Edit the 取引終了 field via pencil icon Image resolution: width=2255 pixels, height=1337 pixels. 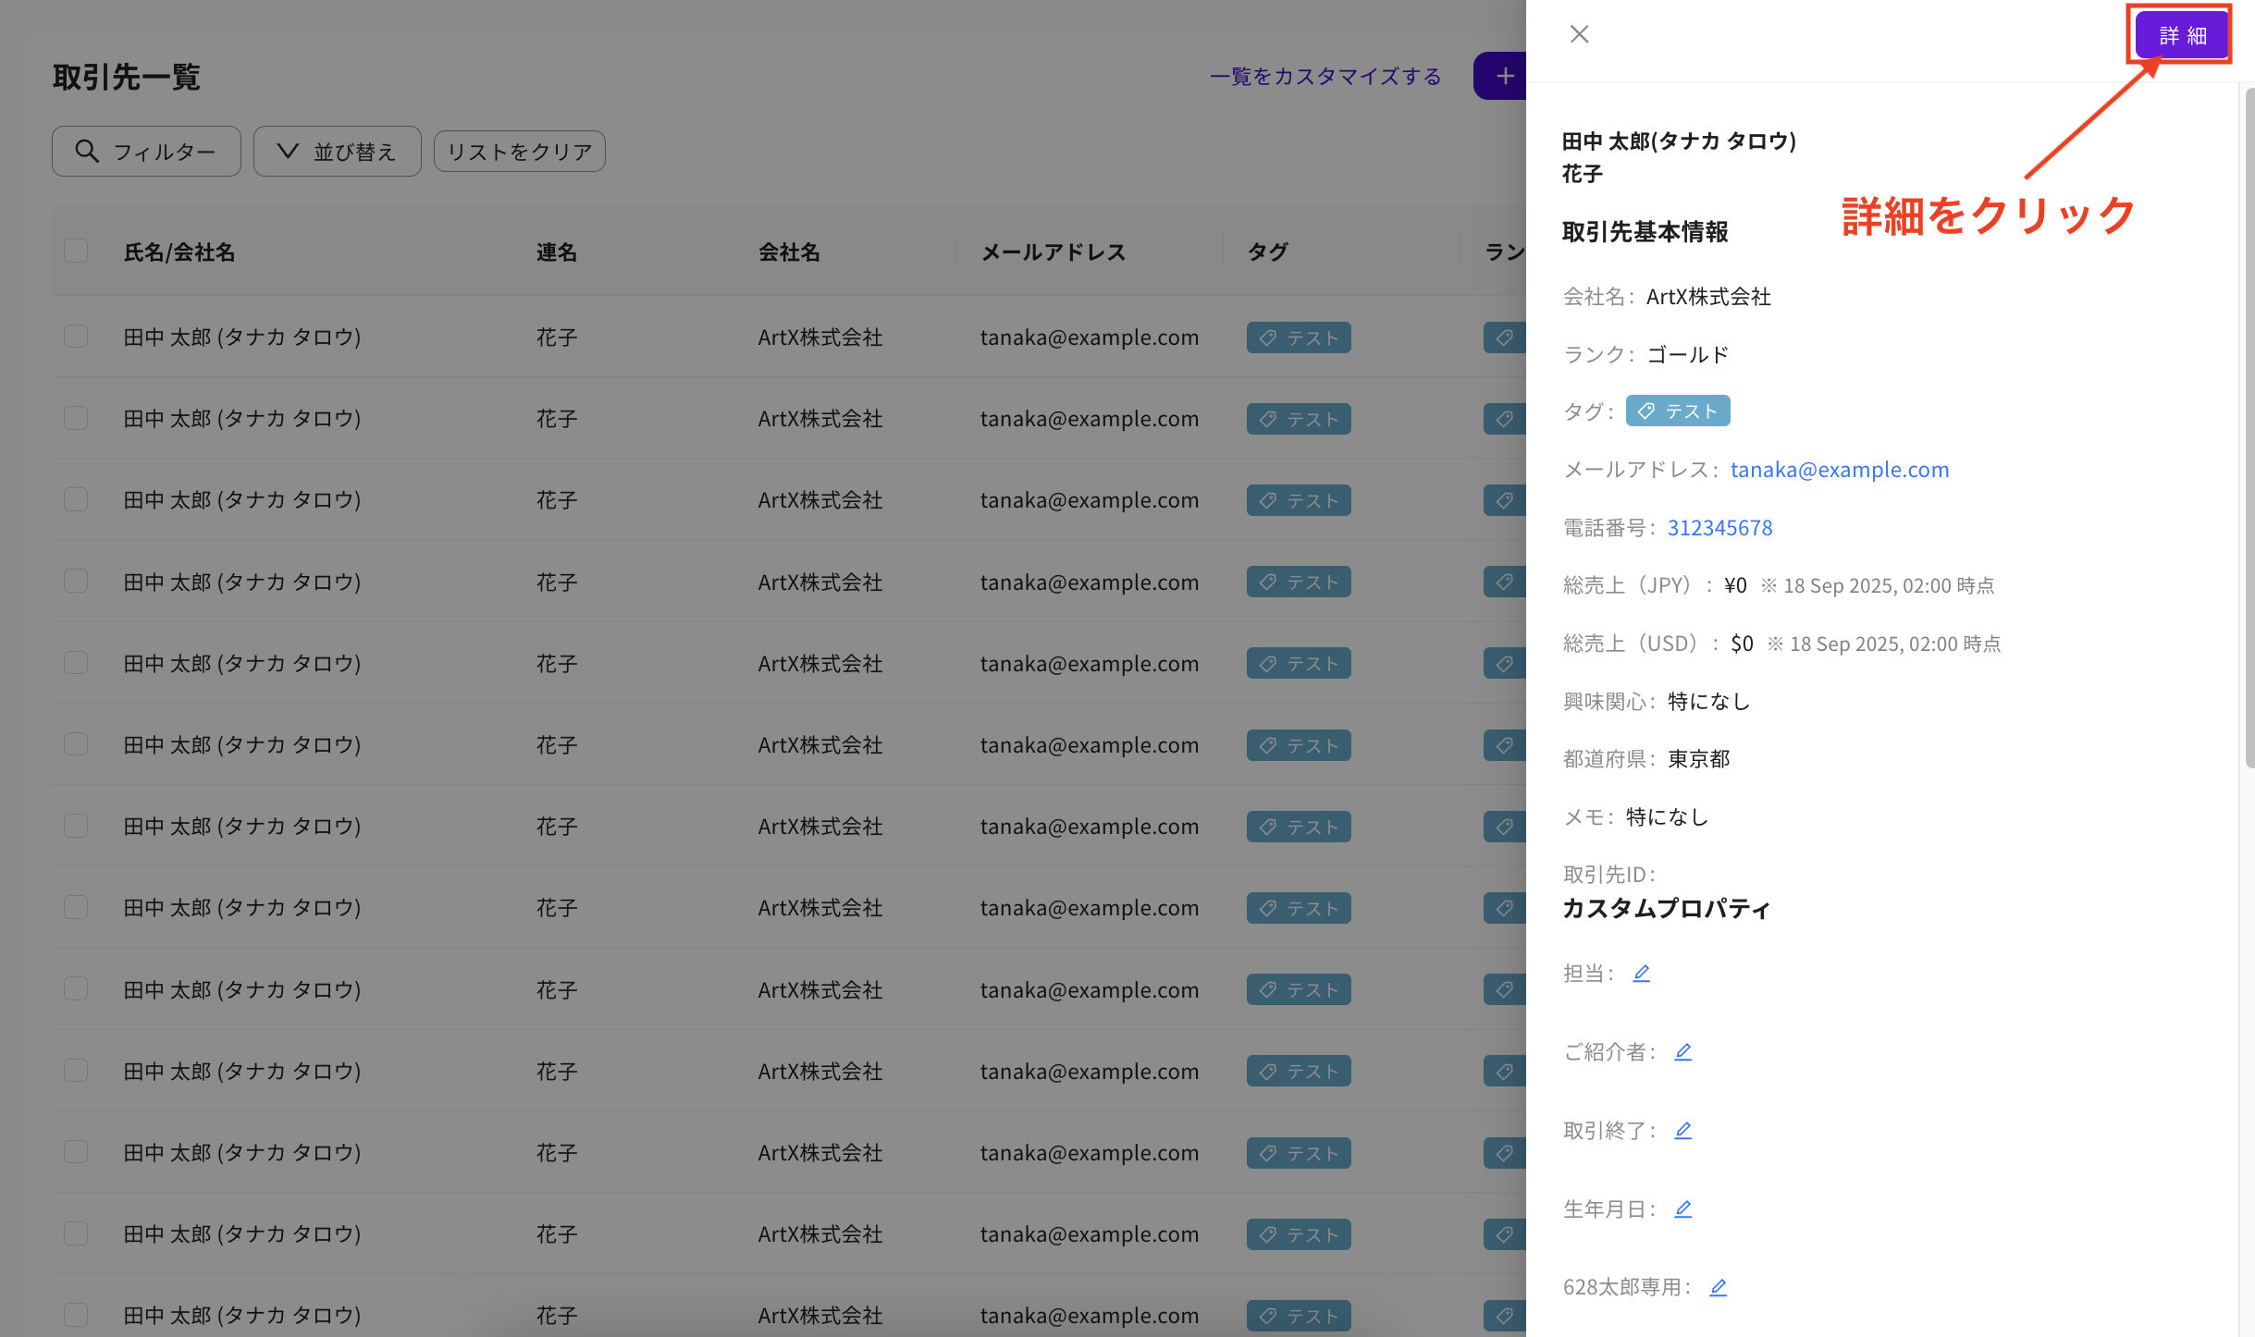tap(1682, 1129)
